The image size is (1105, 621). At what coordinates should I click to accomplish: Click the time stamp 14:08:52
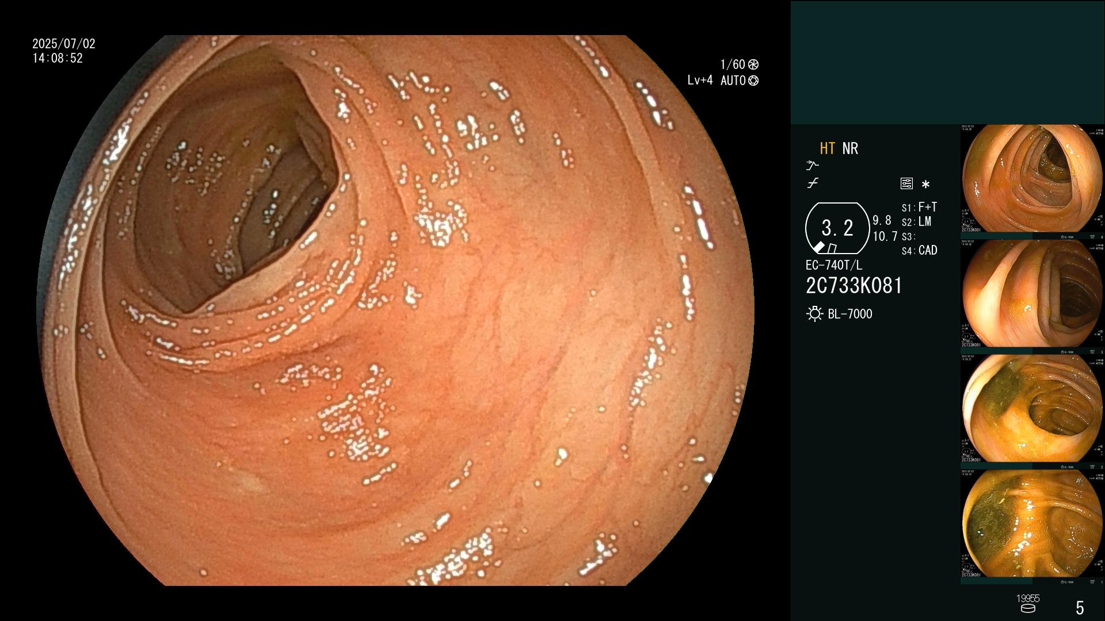[x=58, y=58]
